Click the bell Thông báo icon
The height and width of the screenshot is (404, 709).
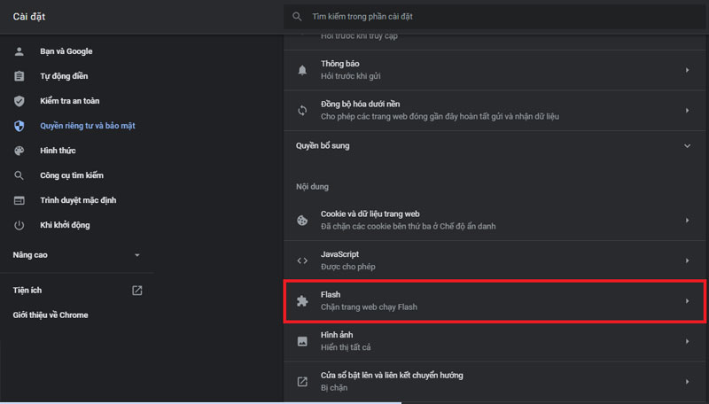coord(302,69)
